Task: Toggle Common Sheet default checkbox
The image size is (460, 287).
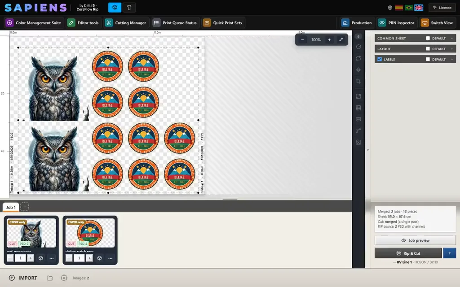Action: (x=428, y=39)
